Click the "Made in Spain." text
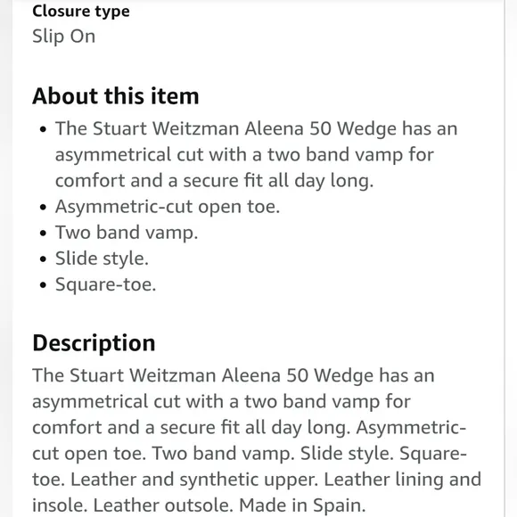This screenshot has height=517, width=517. 302,505
